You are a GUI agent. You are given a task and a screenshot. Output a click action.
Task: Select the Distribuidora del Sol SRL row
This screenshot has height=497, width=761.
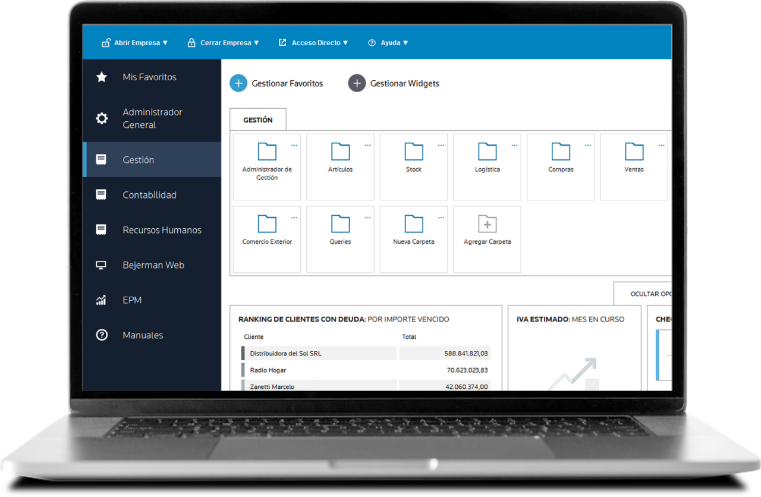pyautogui.click(x=366, y=354)
